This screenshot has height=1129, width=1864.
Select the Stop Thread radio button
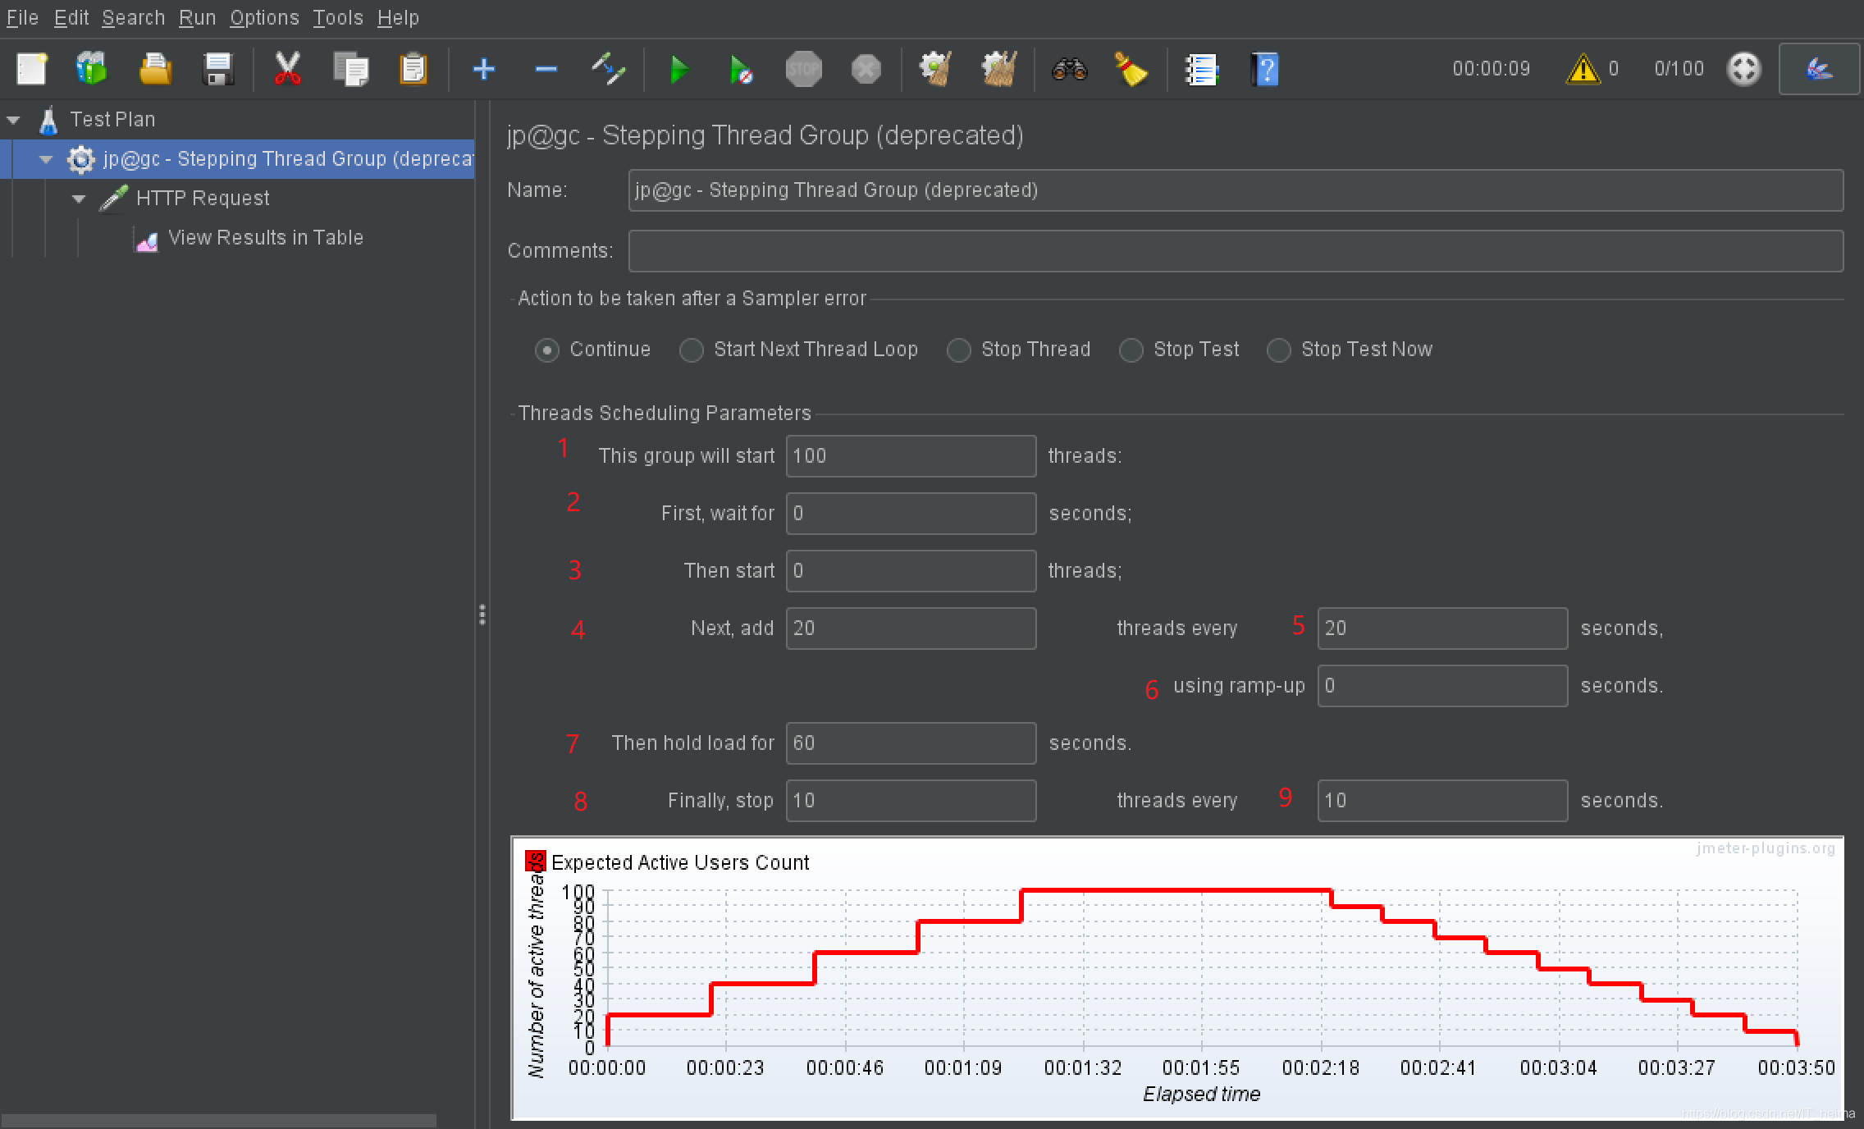958,350
